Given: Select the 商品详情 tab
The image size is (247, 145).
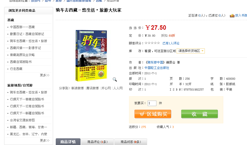Looking at the screenshot, I should pyautogui.click(x=68, y=142).
